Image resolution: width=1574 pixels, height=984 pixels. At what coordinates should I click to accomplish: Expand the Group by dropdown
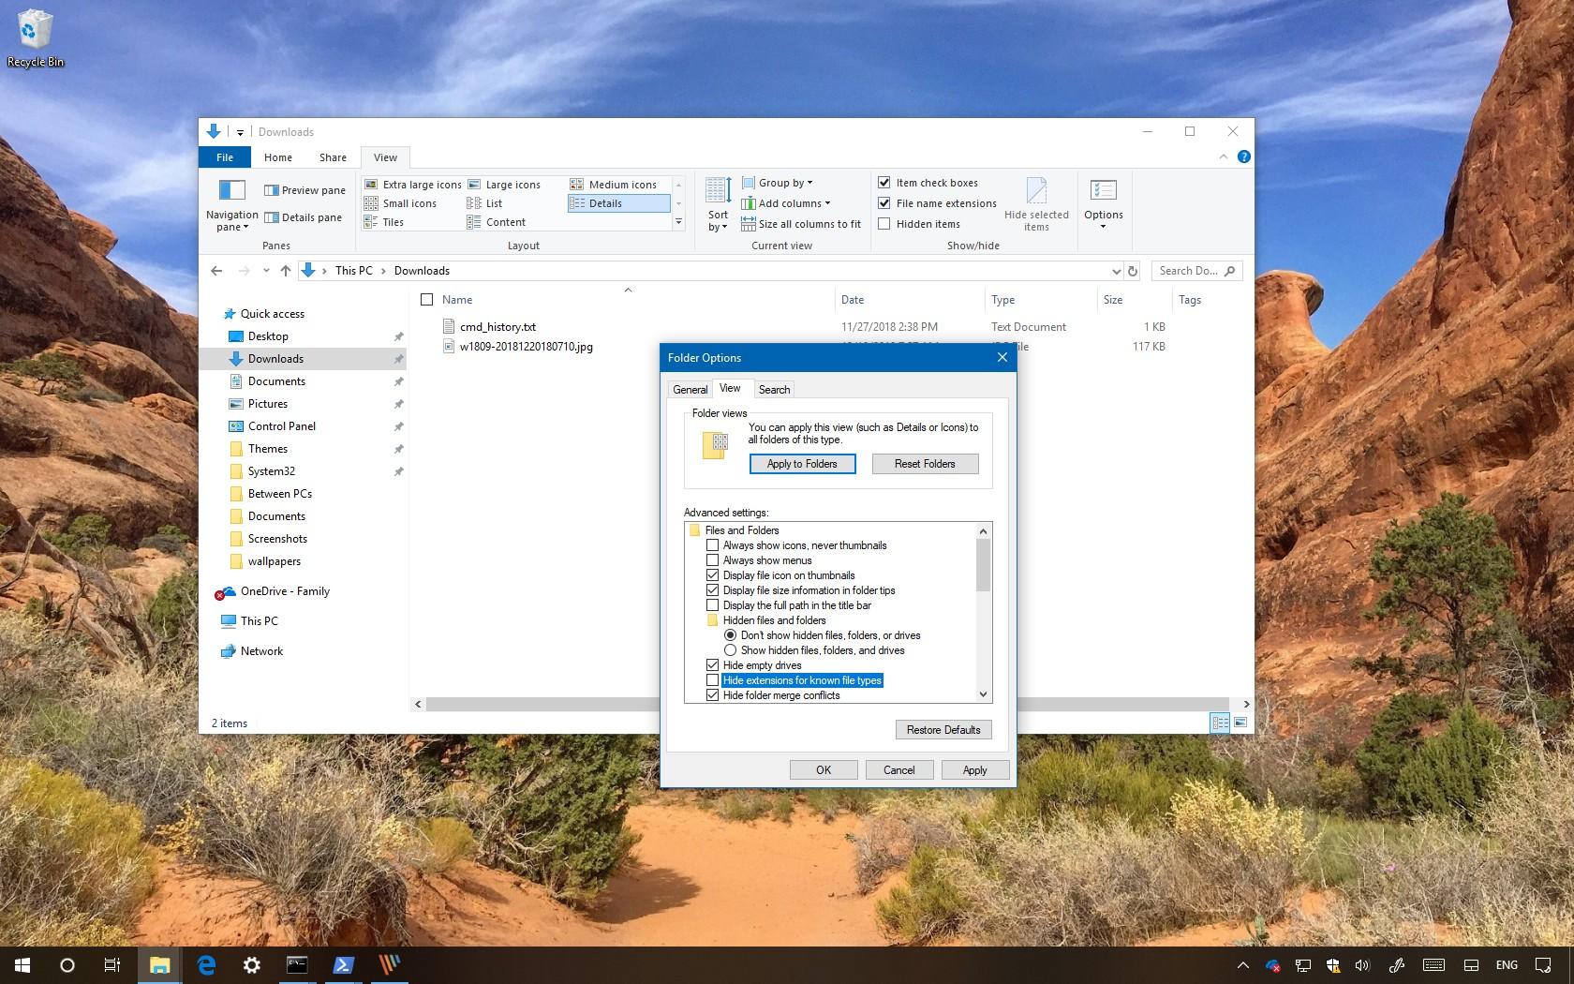(x=778, y=183)
